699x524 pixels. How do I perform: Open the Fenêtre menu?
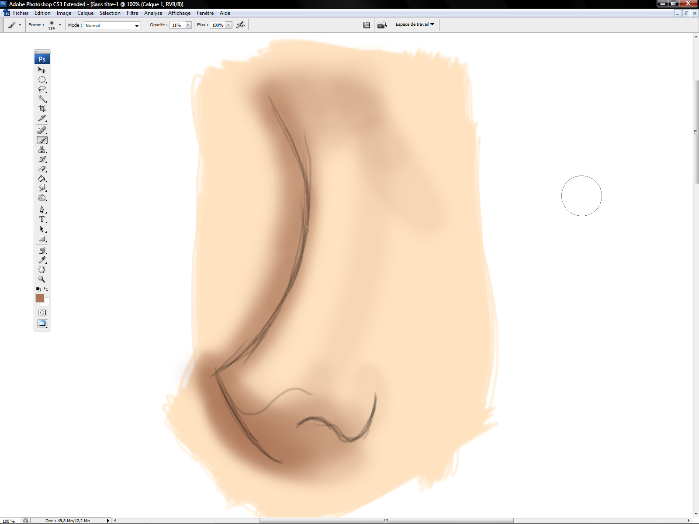point(205,13)
